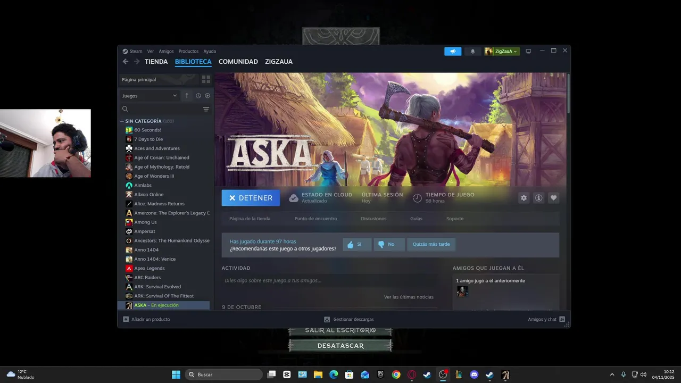This screenshot has height=383, width=681.
Task: Click the library page vertical scrollbar
Action: (x=568, y=93)
